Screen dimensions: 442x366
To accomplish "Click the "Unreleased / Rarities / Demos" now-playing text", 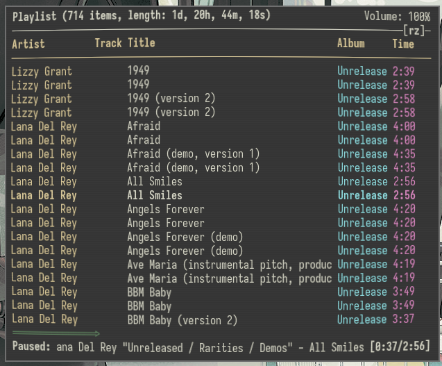I will pos(207,348).
